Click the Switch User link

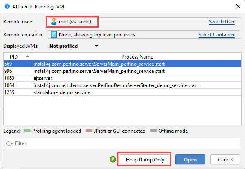(222, 22)
